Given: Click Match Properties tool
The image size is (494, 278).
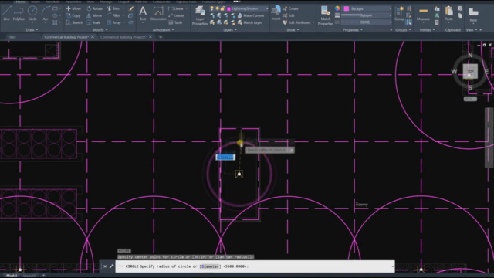Looking at the screenshot, I should (326, 15).
